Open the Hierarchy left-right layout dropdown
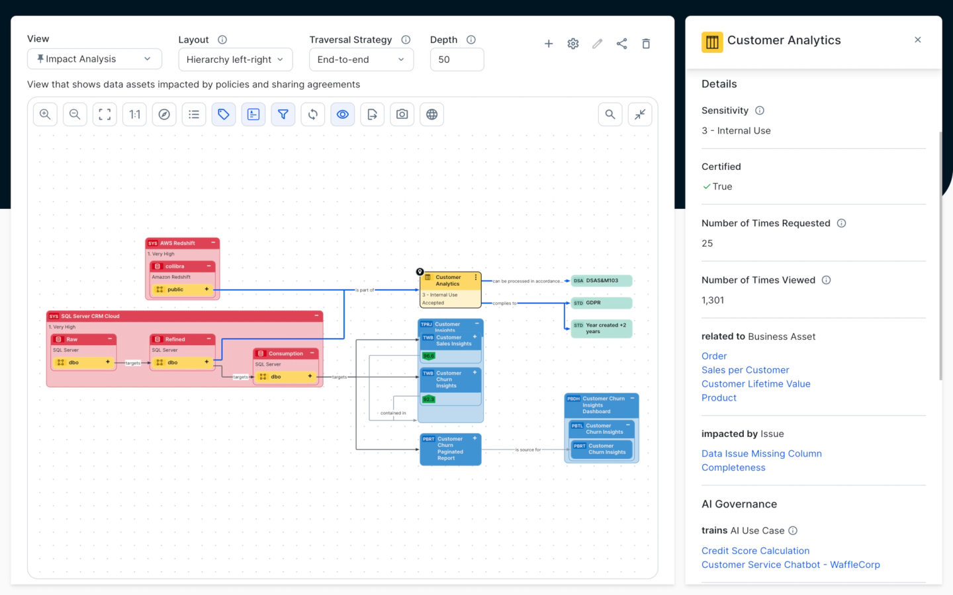Viewport: 953px width, 595px height. click(235, 59)
